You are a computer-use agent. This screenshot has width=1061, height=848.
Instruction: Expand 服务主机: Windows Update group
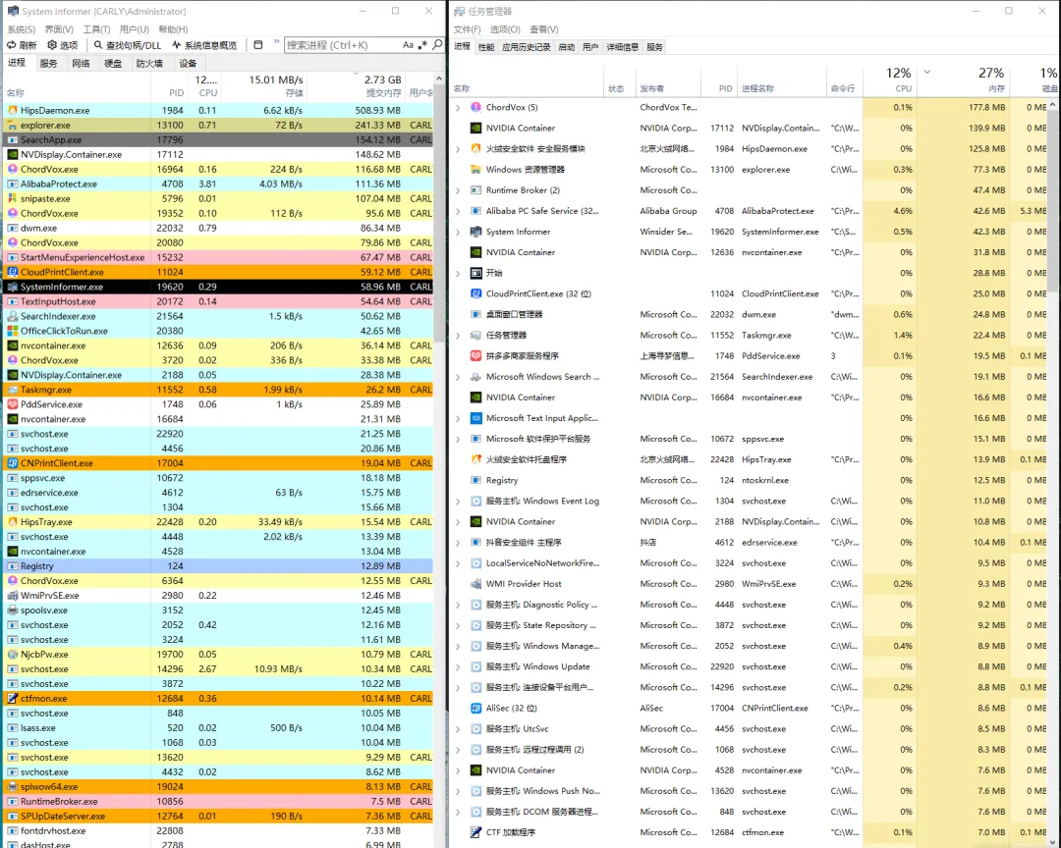click(x=458, y=666)
